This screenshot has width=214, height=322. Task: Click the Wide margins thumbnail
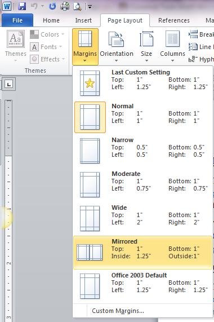(90, 218)
